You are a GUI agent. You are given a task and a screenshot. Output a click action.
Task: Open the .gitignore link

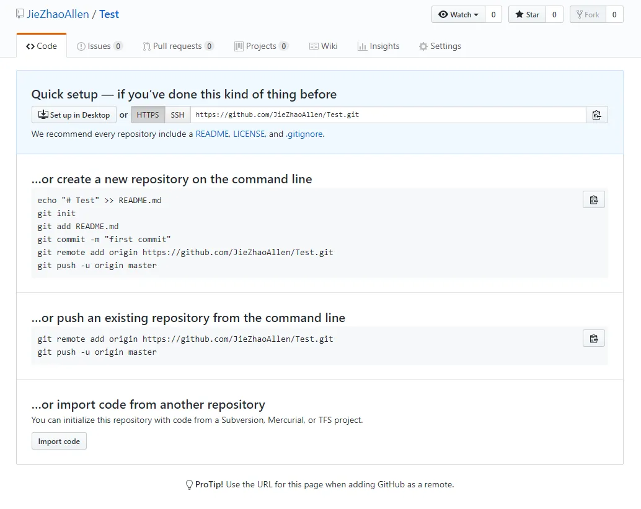point(304,134)
